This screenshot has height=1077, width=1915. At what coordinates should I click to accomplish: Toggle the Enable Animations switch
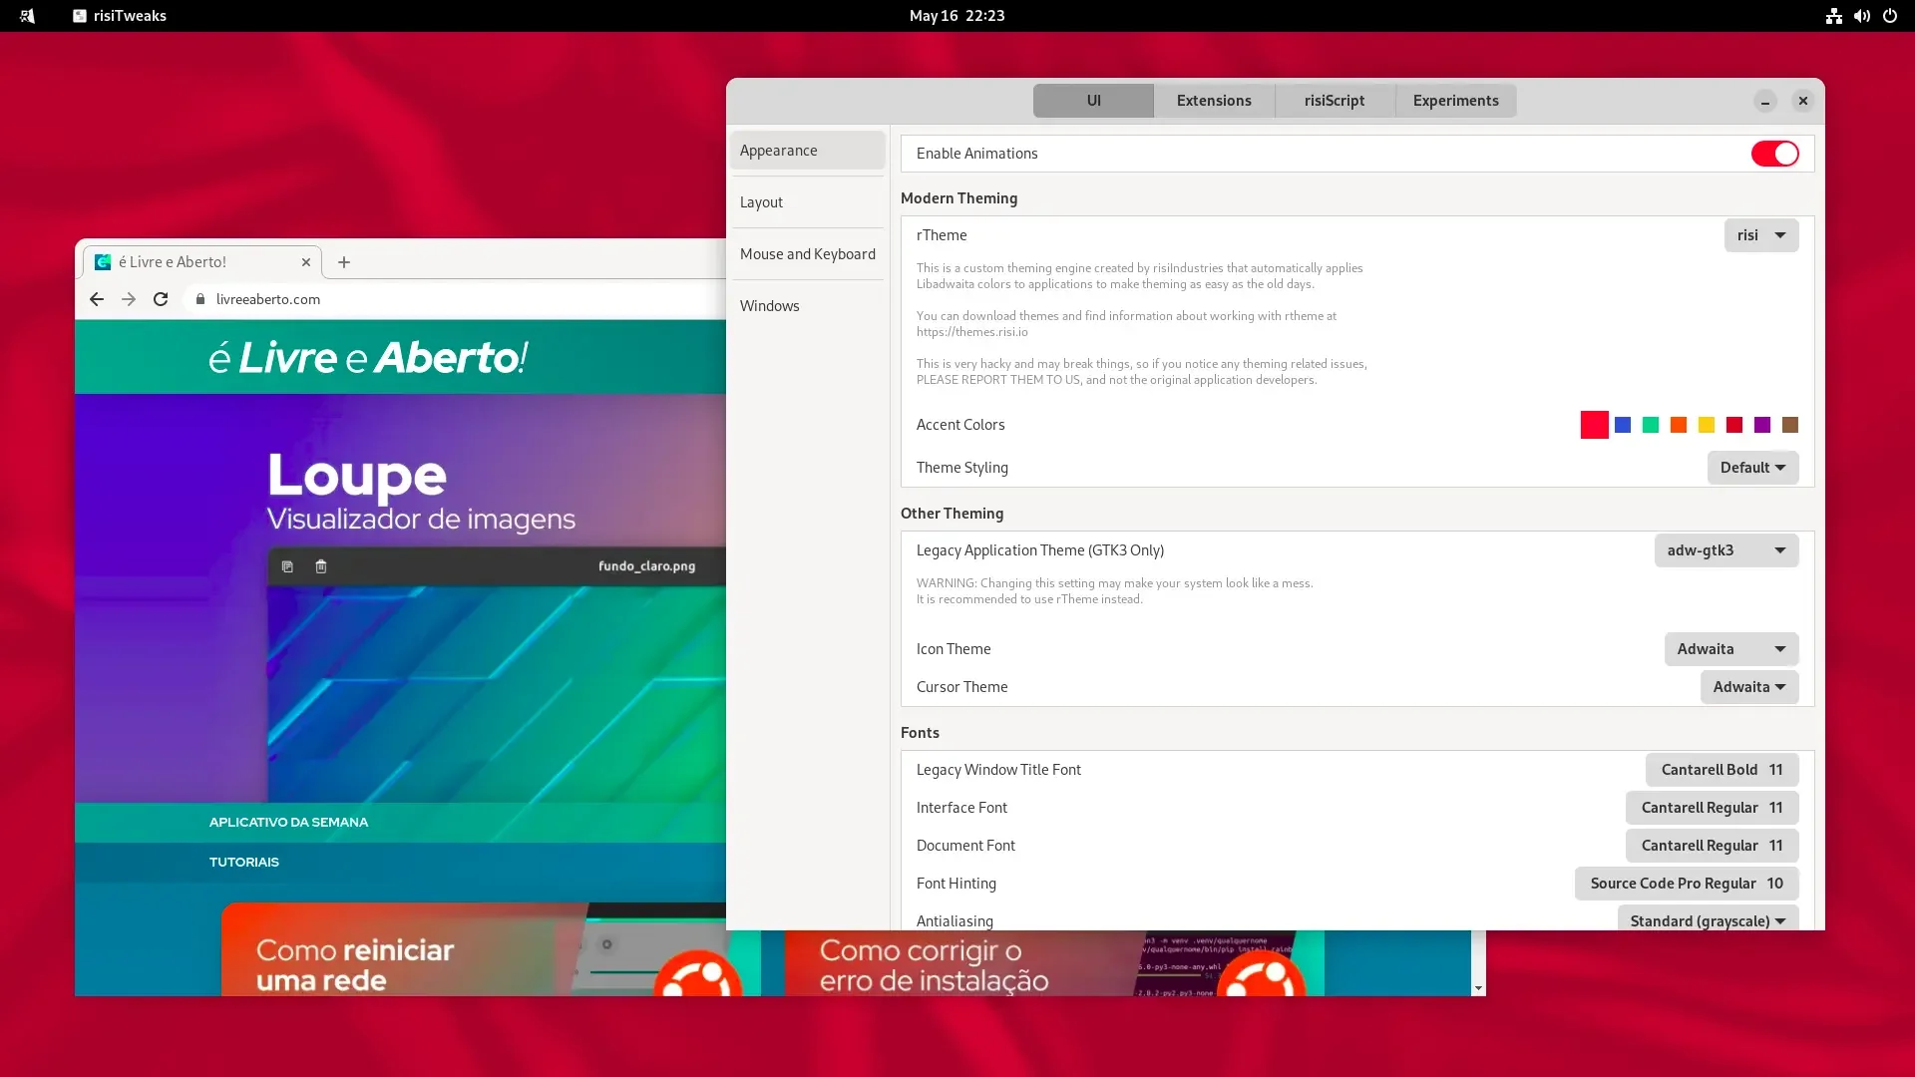[x=1775, y=154]
